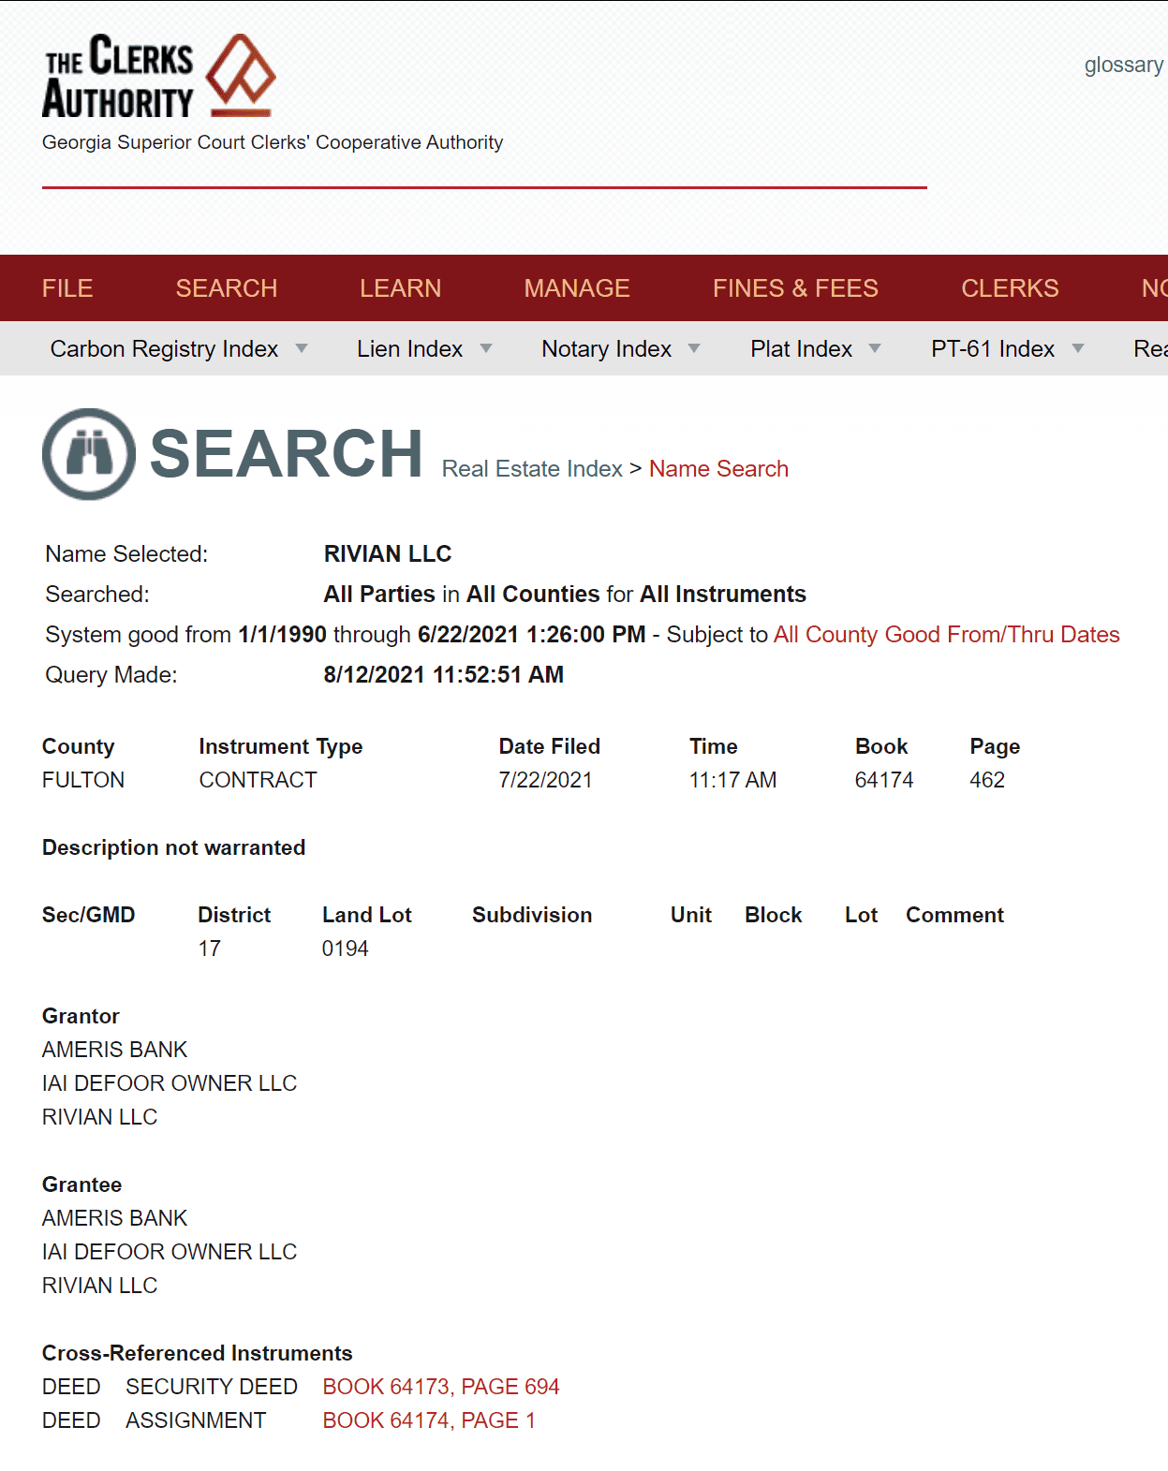This screenshot has height=1471, width=1168.
Task: Click The Clerks Authority logo
Action: (159, 76)
